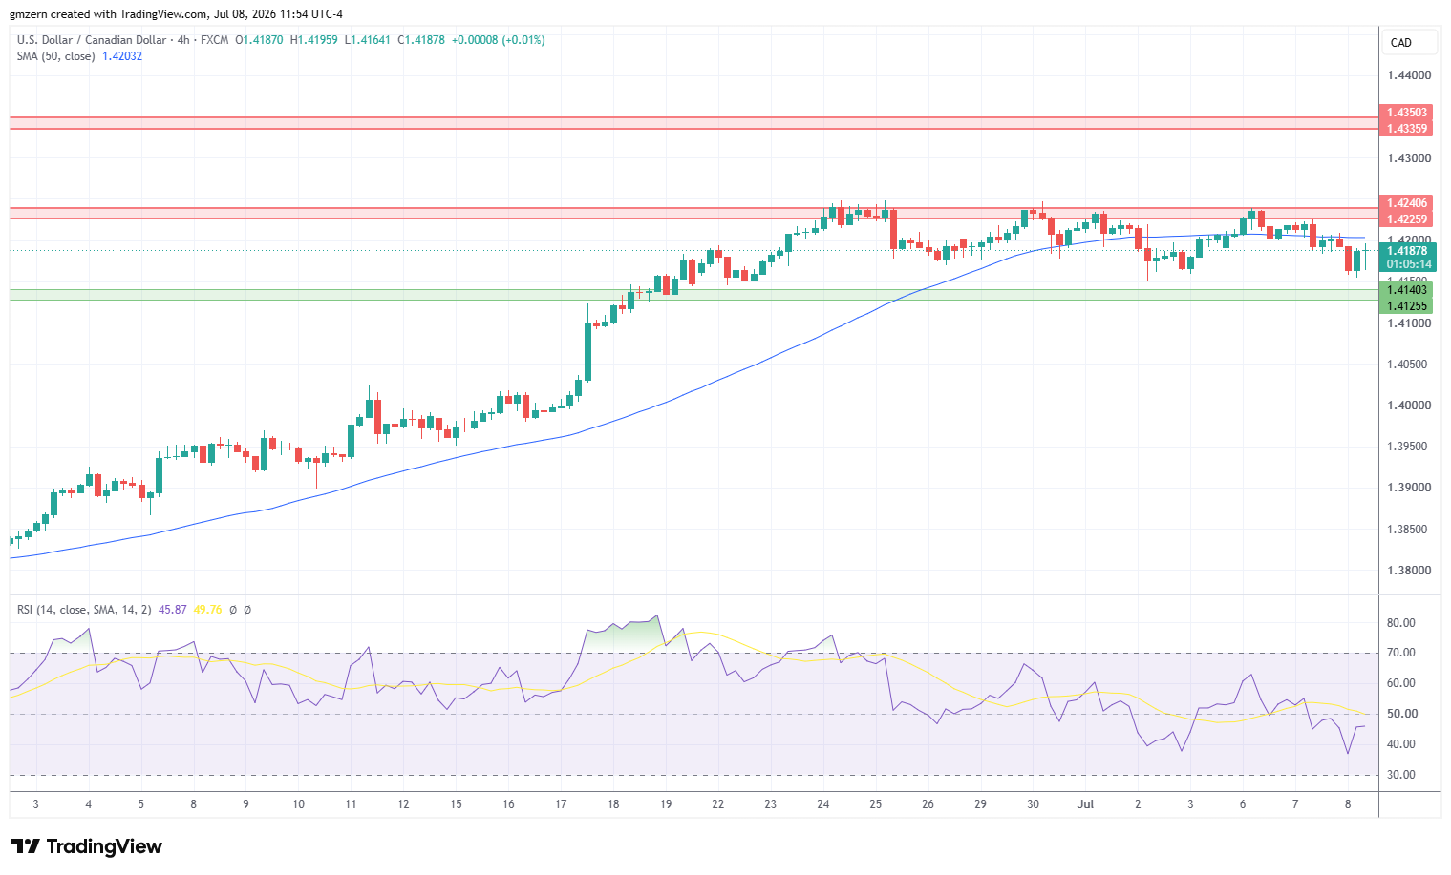Click the high value H1.41959 in header
1451x875 pixels.
point(313,40)
